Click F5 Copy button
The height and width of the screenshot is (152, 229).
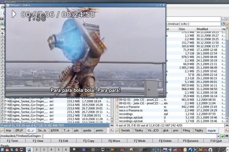pos(89,141)
